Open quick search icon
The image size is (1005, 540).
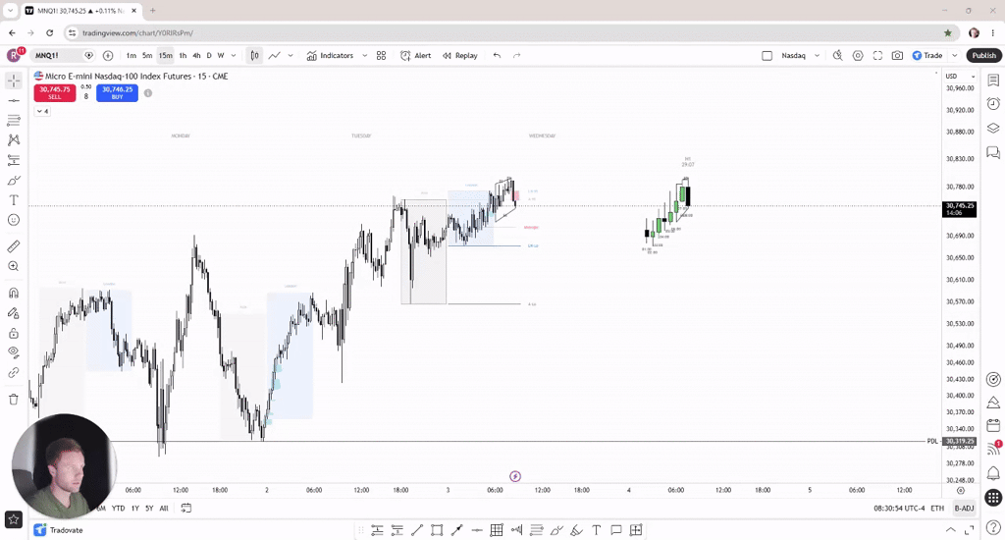point(838,56)
